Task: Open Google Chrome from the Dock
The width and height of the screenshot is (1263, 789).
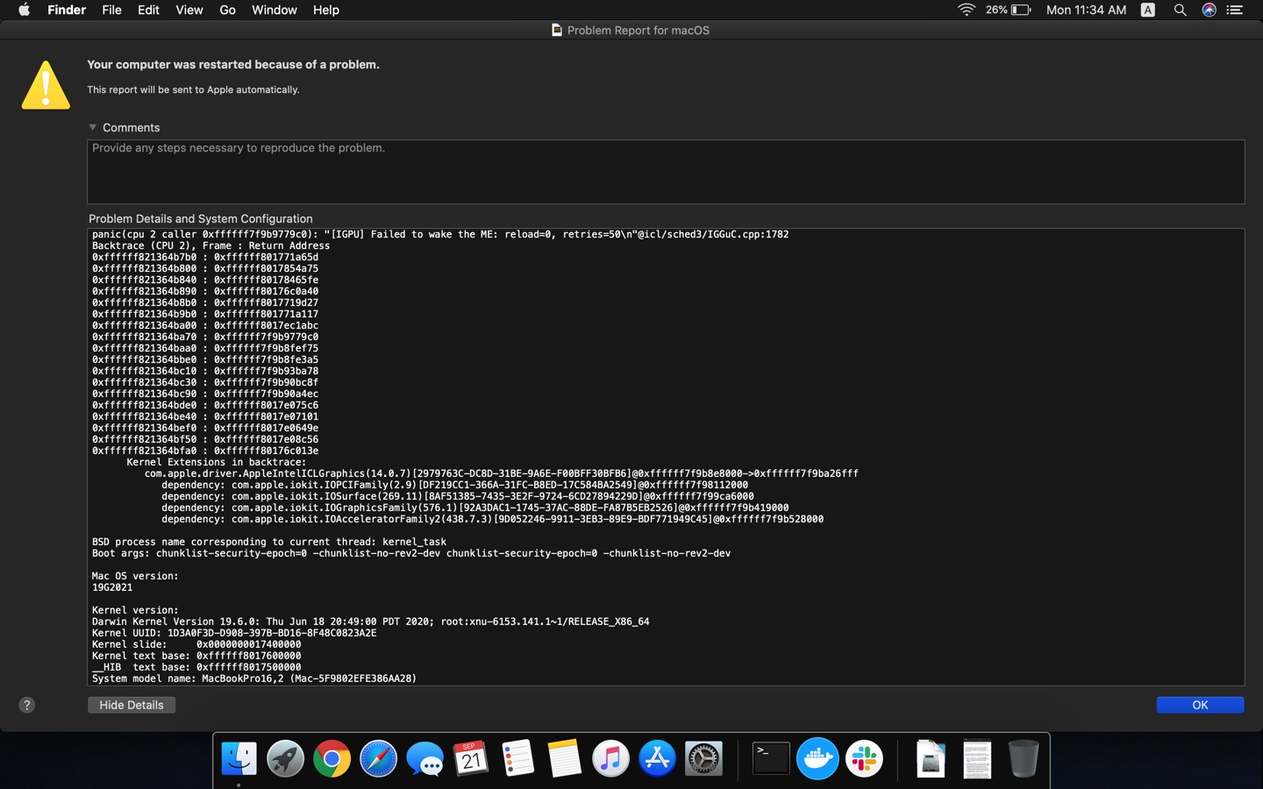Action: coord(331,759)
